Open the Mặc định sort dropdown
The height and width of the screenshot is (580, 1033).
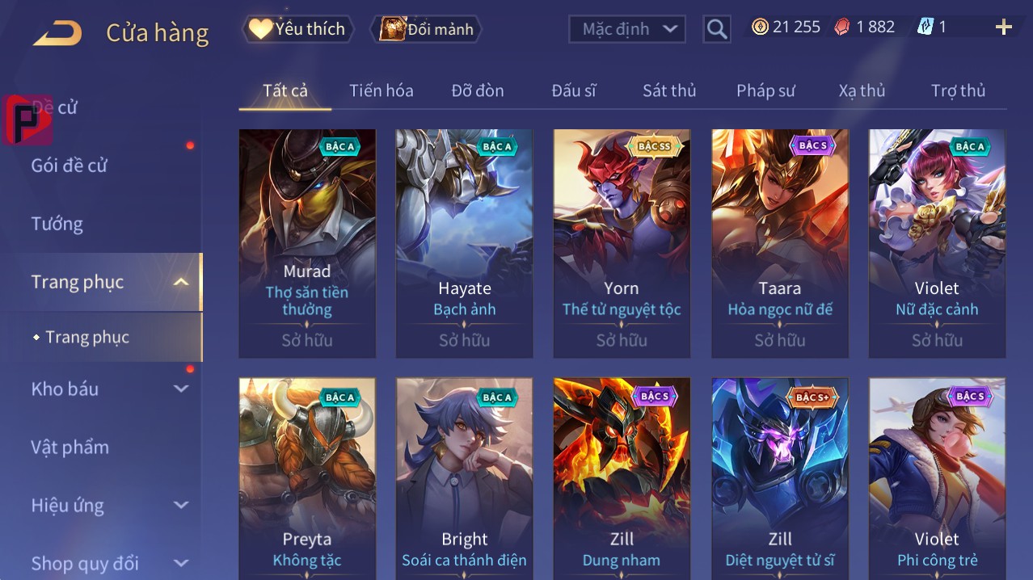[x=627, y=29]
